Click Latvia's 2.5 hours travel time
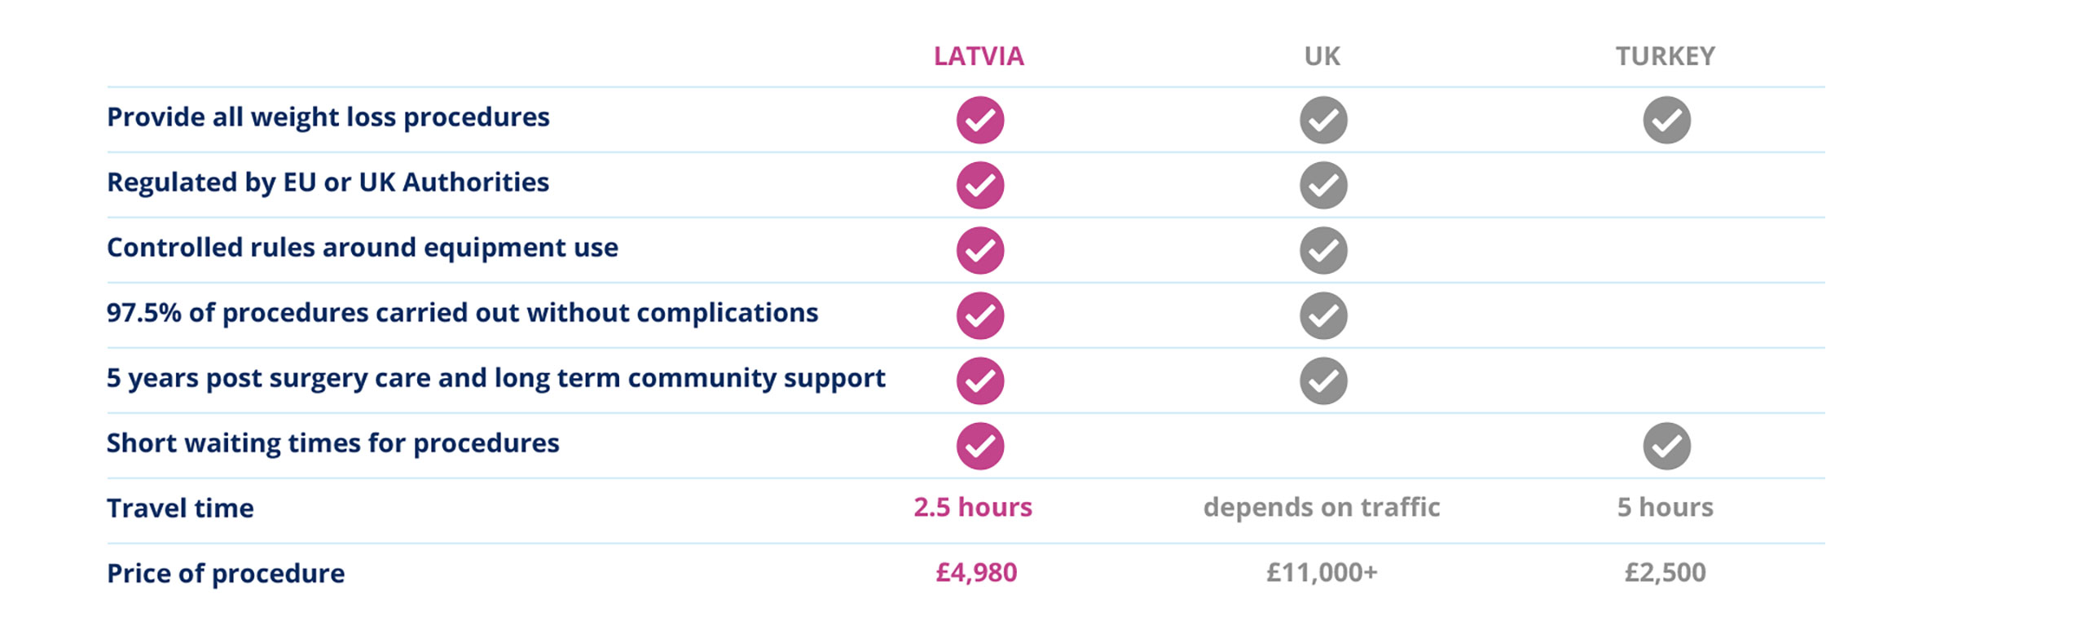Screen dimensions: 2086x638 pos(973,507)
